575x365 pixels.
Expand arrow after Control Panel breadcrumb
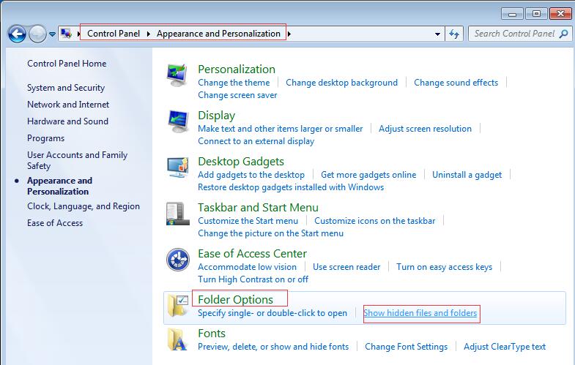(x=149, y=34)
